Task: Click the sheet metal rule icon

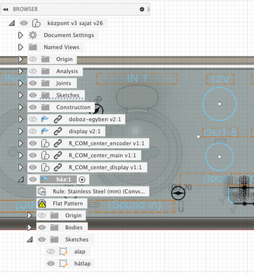Action: 42,192
